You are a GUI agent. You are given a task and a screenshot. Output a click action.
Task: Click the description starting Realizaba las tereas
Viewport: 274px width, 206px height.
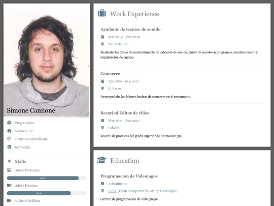coord(179,54)
